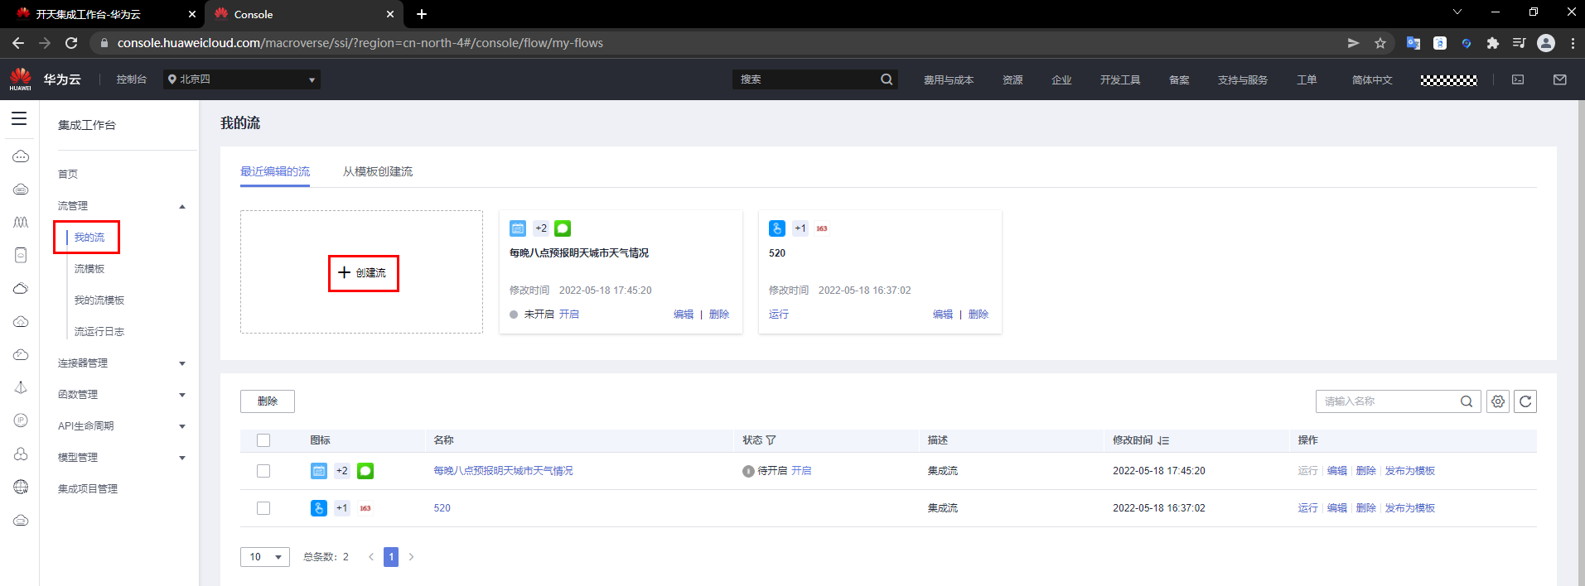Sort by modified time icon
This screenshot has height=586, width=1585.
click(1164, 440)
